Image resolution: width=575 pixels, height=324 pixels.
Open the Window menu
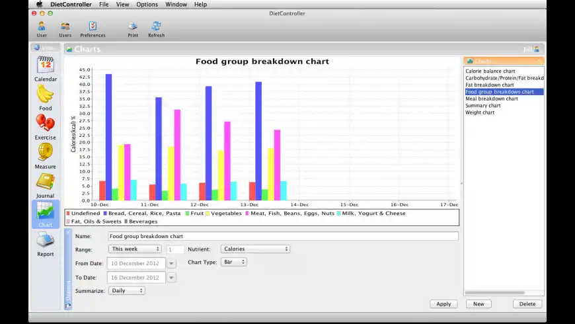pyautogui.click(x=176, y=5)
